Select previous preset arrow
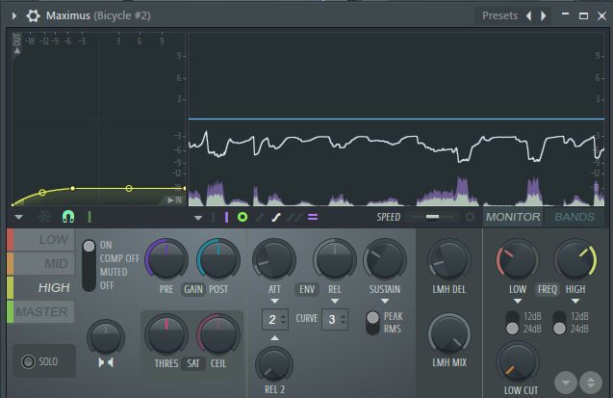The image size is (613, 398). (528, 15)
